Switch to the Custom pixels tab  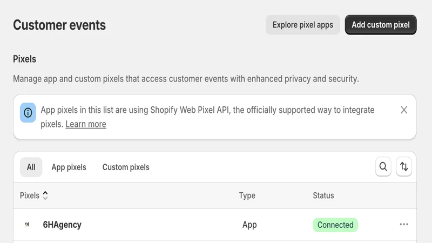coord(126,167)
